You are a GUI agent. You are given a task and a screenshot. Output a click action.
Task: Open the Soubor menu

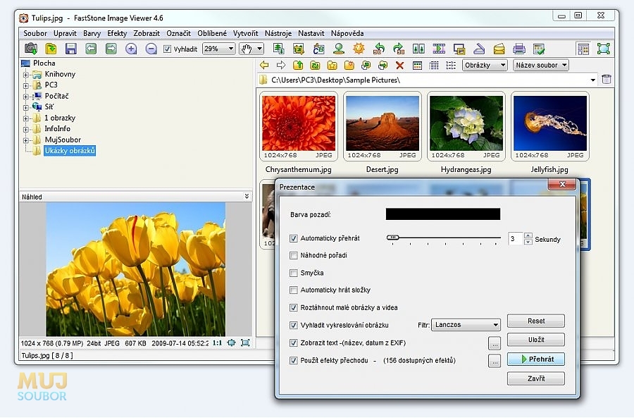pos(35,33)
